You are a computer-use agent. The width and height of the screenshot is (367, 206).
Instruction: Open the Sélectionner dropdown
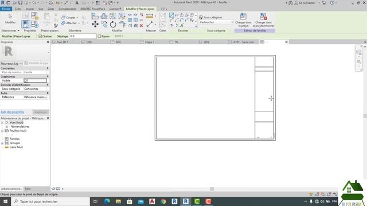(x=10, y=30)
